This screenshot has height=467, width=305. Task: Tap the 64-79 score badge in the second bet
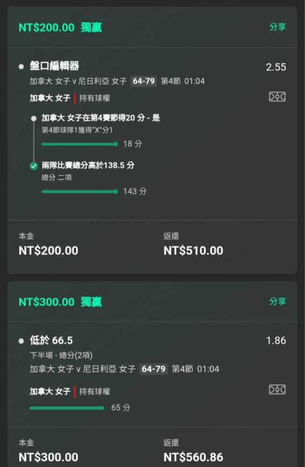(x=154, y=369)
